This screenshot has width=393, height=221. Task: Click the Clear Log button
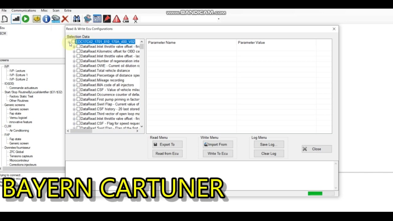[269, 153]
